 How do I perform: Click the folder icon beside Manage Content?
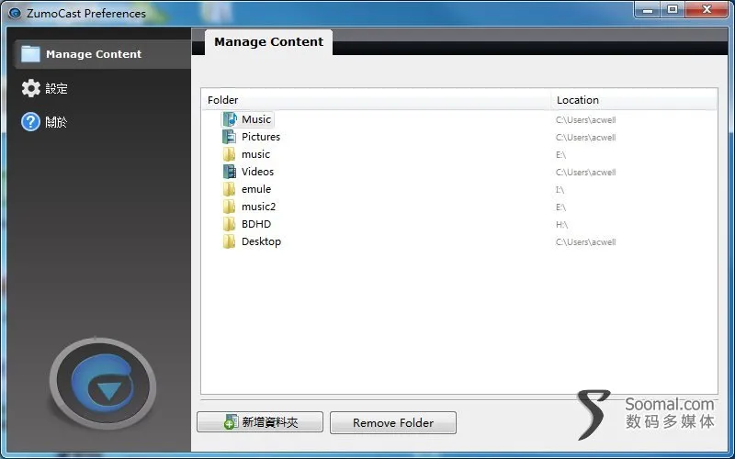[x=30, y=54]
